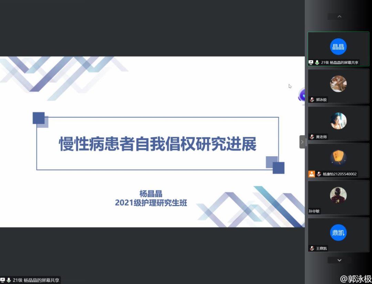
Task: Click the orange host icon beside 杨康怡
Action: coord(312,174)
